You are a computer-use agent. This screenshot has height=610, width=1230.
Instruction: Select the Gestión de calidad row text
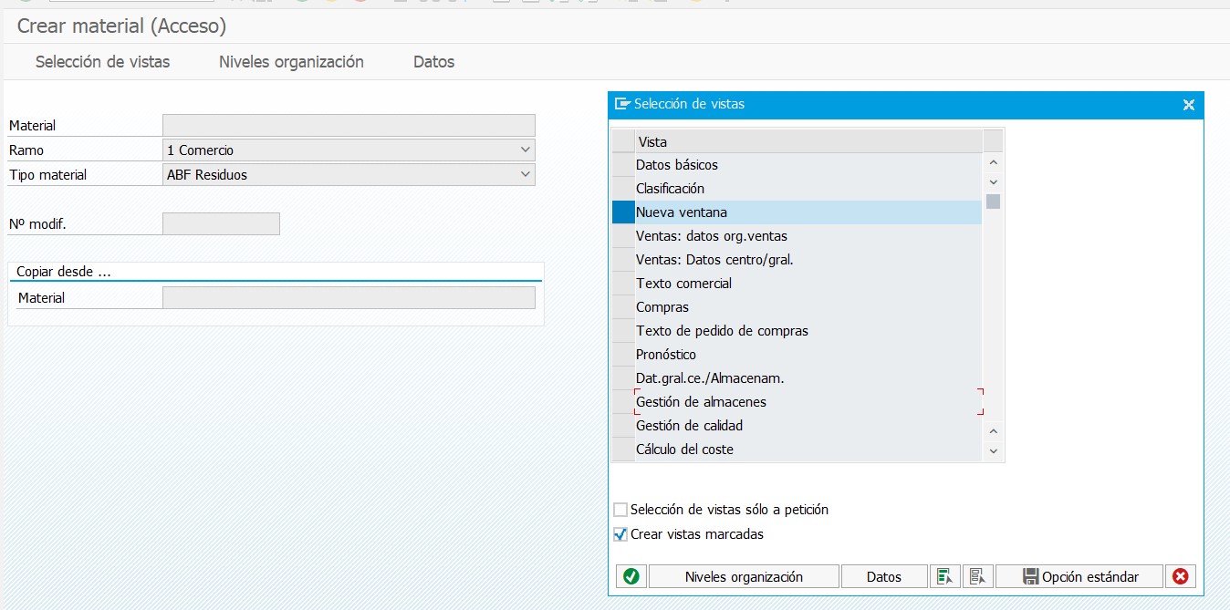(x=690, y=426)
